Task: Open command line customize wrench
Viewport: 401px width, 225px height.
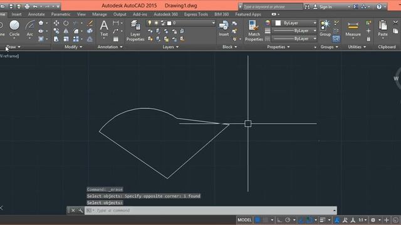Action: (x=81, y=211)
